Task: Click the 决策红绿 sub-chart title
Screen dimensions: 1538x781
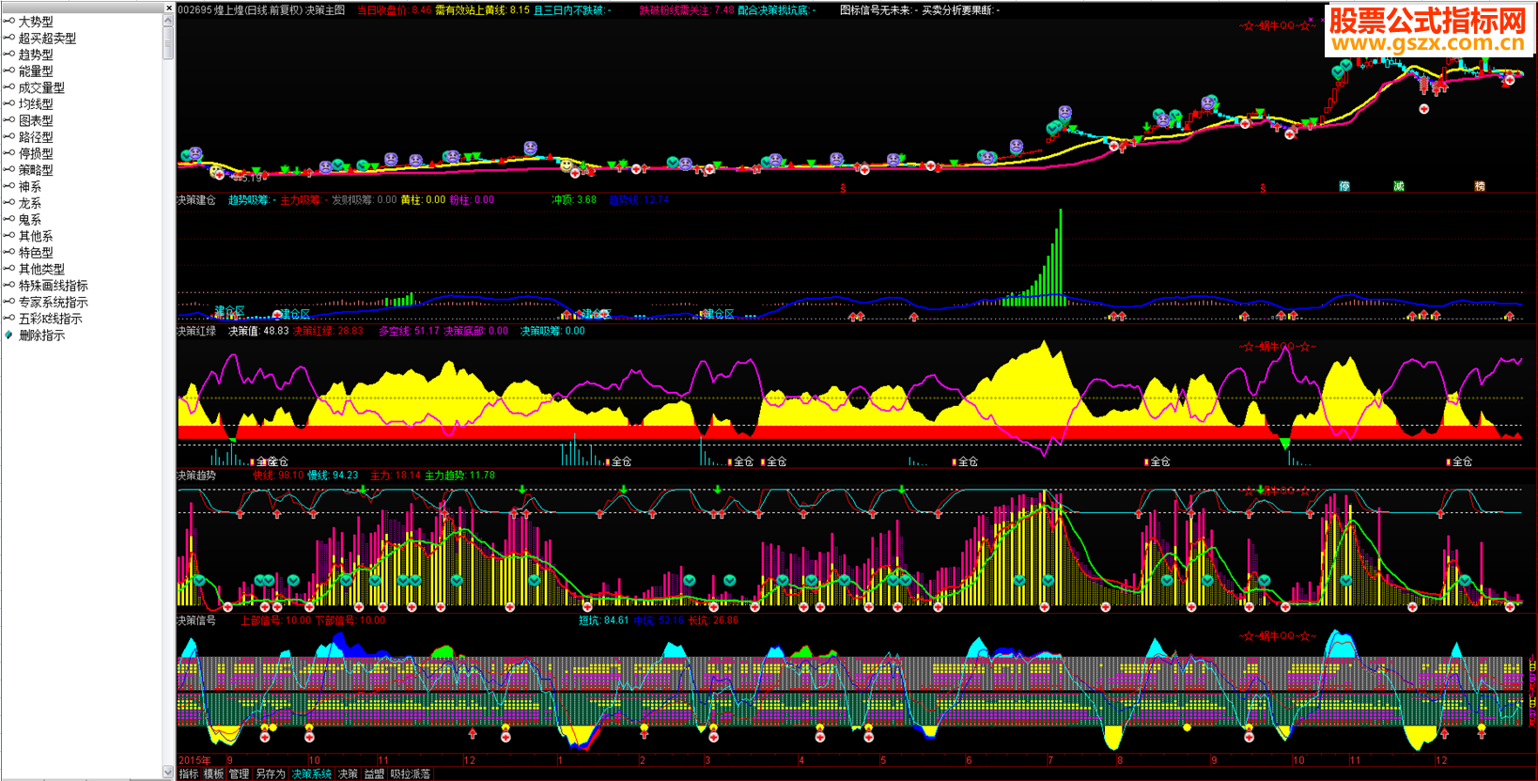Action: point(196,331)
